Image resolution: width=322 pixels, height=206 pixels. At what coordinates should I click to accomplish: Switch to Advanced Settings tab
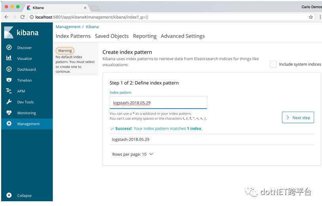tap(183, 36)
